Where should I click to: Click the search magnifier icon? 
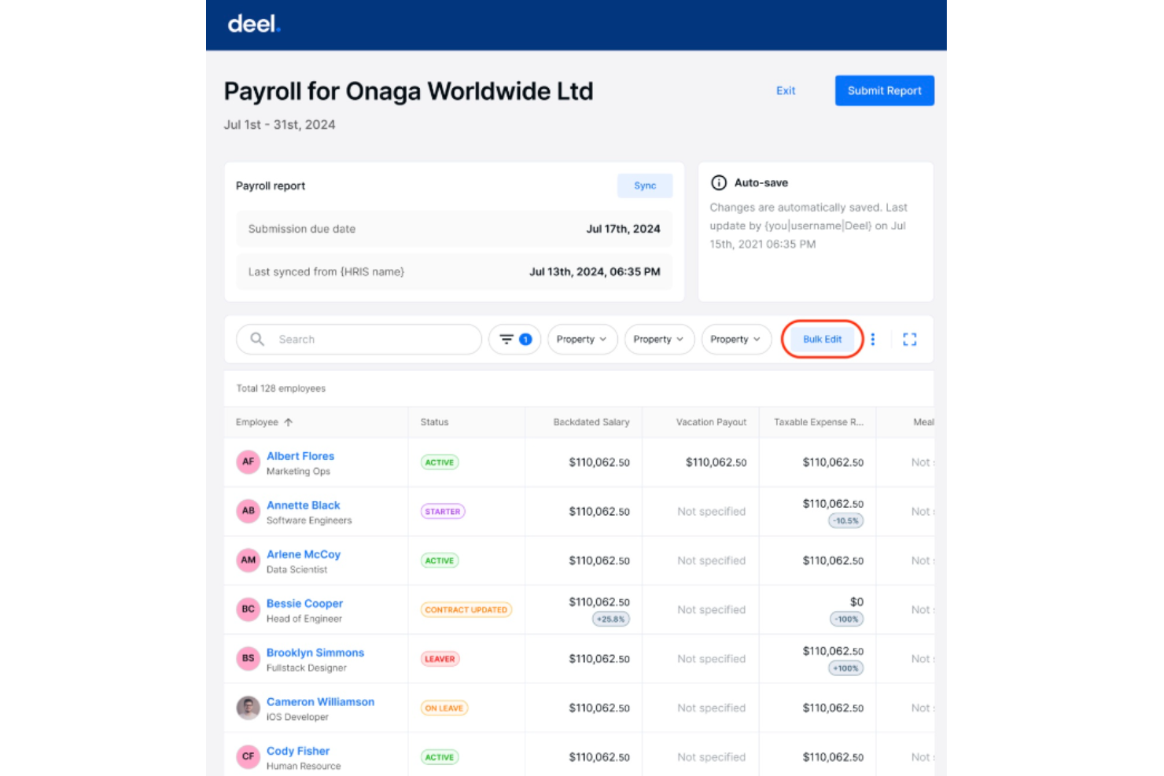pos(257,340)
